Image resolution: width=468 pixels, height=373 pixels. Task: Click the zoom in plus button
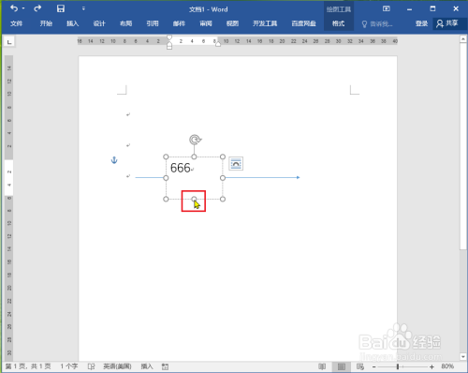[431, 366]
